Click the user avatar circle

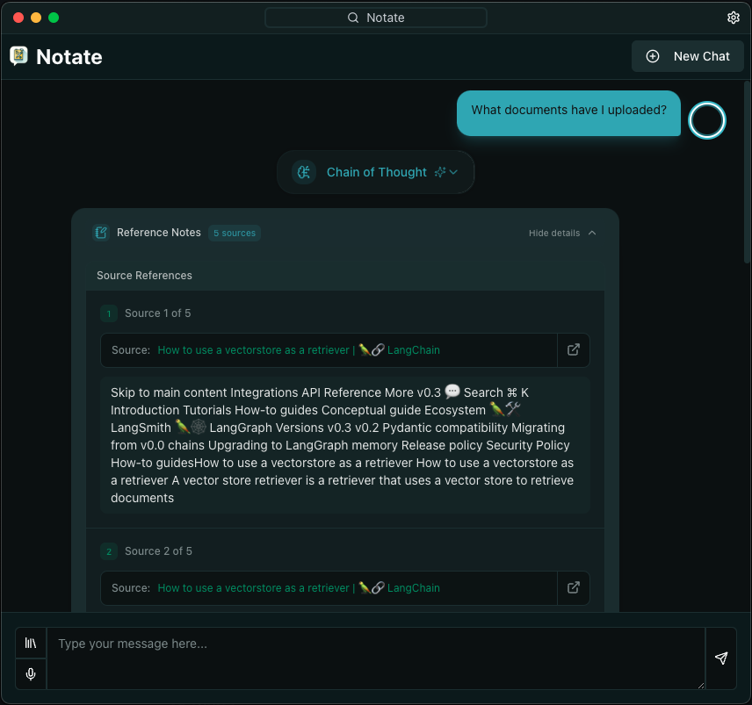[x=706, y=120]
